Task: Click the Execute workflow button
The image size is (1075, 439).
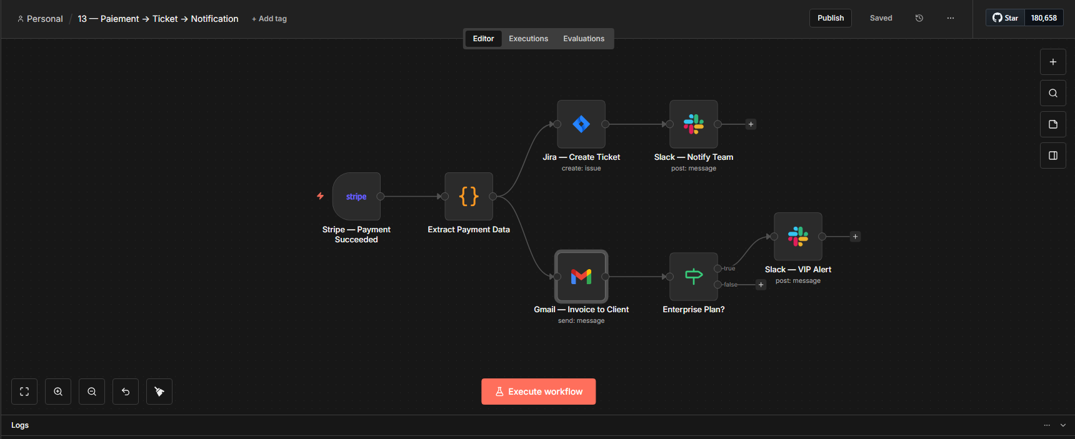Action: tap(539, 392)
